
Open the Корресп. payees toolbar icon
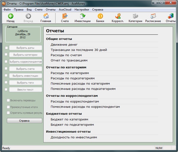click(x=118, y=16)
